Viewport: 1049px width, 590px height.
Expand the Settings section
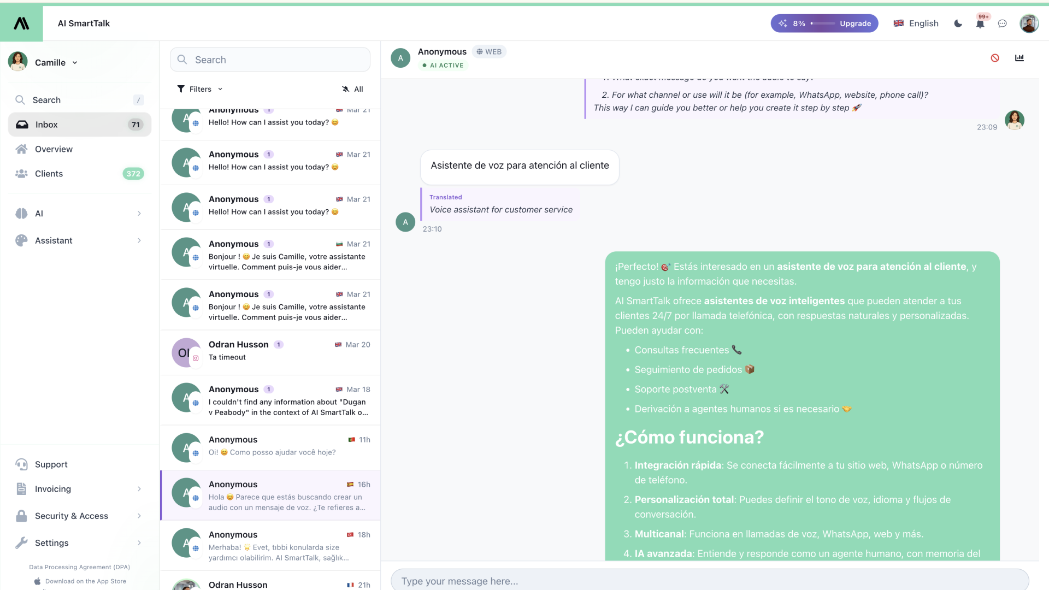click(80, 543)
